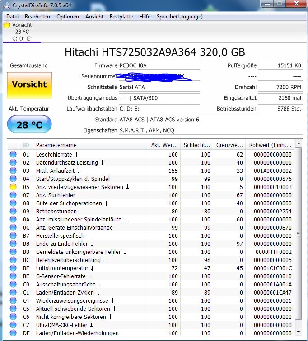The width and height of the screenshot is (308, 341).
Task: Click the Grenzwe... column header
Action: point(229,145)
